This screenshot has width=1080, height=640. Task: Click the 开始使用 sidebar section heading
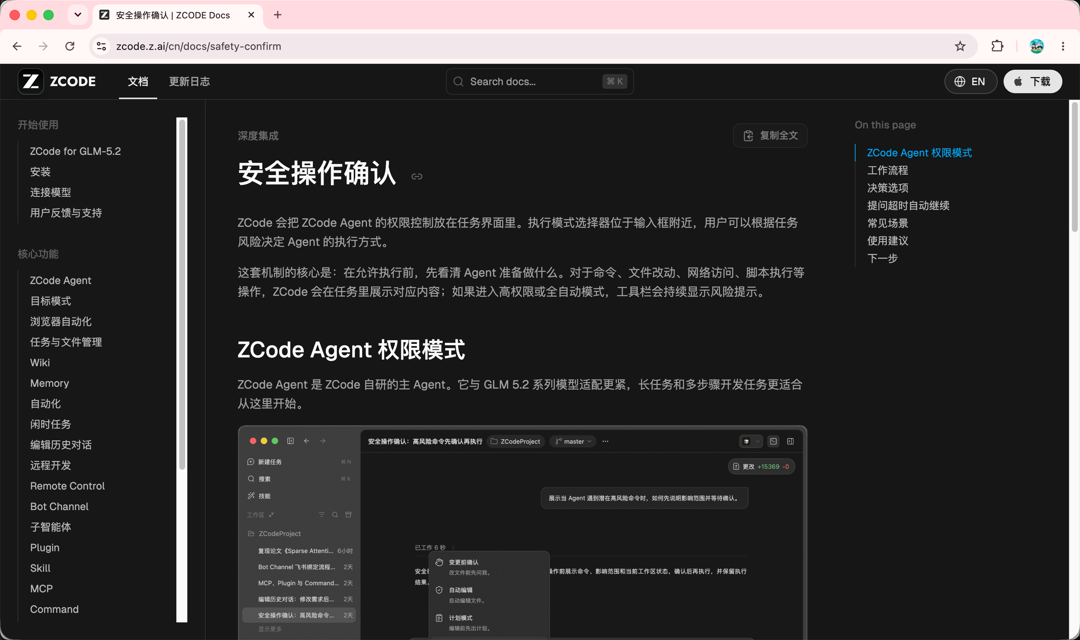38,125
